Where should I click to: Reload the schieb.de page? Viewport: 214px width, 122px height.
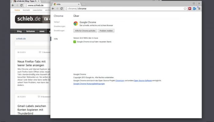21,5
